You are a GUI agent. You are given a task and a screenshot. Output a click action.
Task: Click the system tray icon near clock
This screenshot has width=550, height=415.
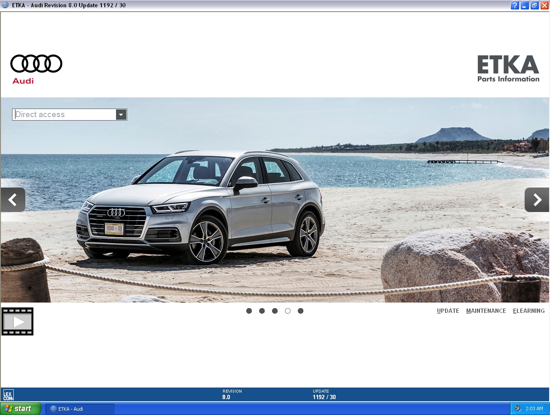click(518, 409)
